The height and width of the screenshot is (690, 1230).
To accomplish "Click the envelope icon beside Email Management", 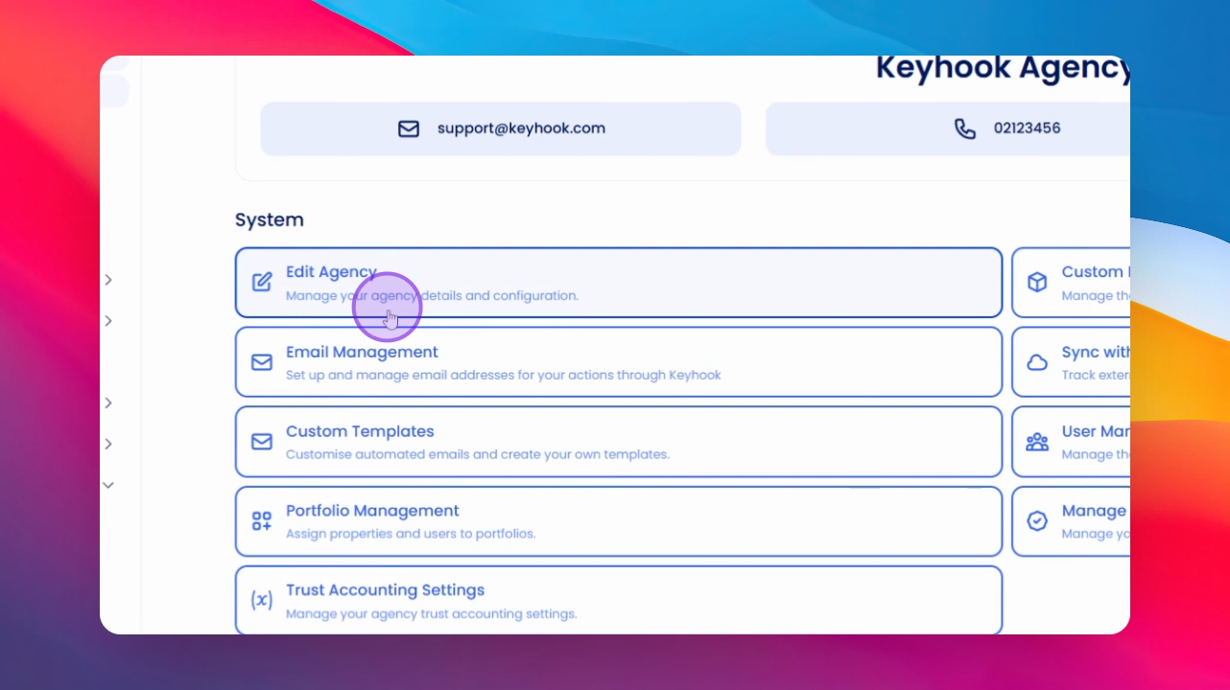I will [x=262, y=362].
